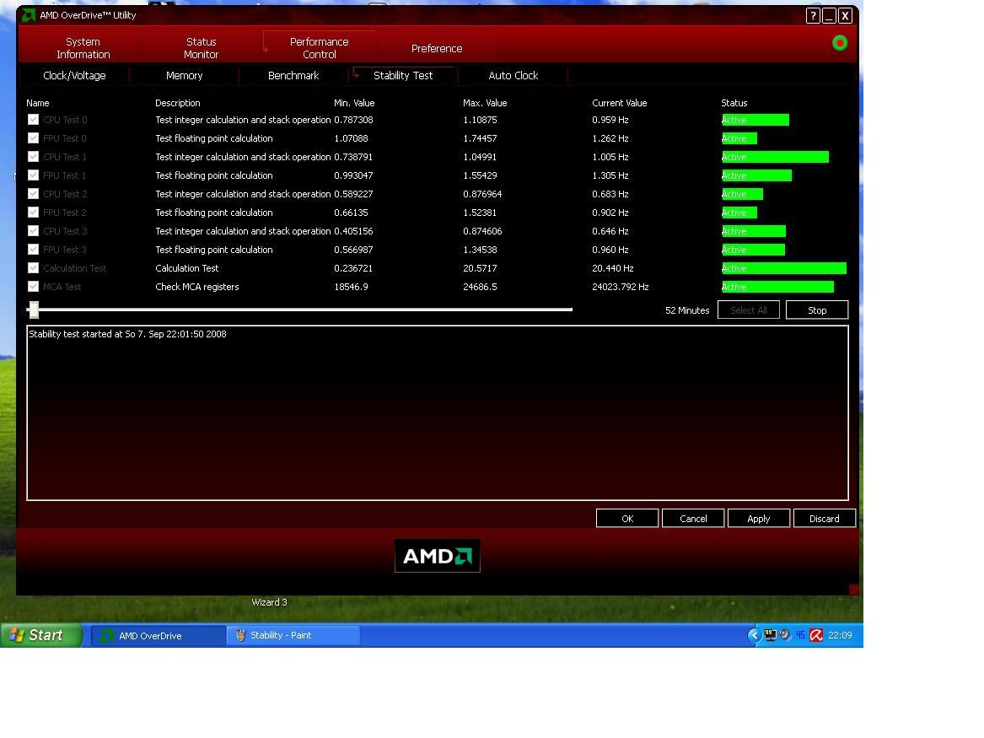
Task: Open the Status Monitor tab
Action: 201,48
